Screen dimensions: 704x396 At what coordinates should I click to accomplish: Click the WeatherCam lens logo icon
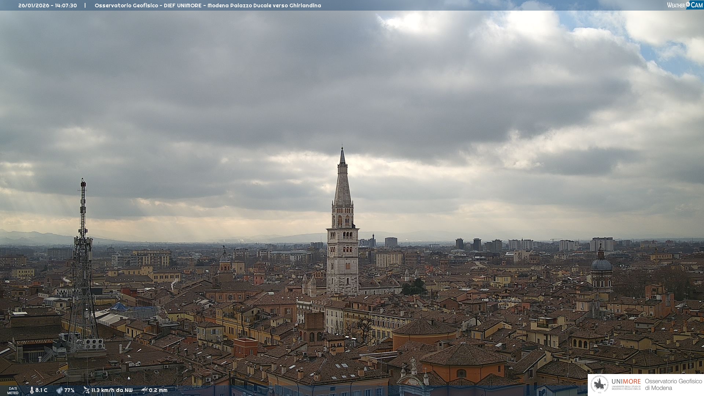coord(688,4)
